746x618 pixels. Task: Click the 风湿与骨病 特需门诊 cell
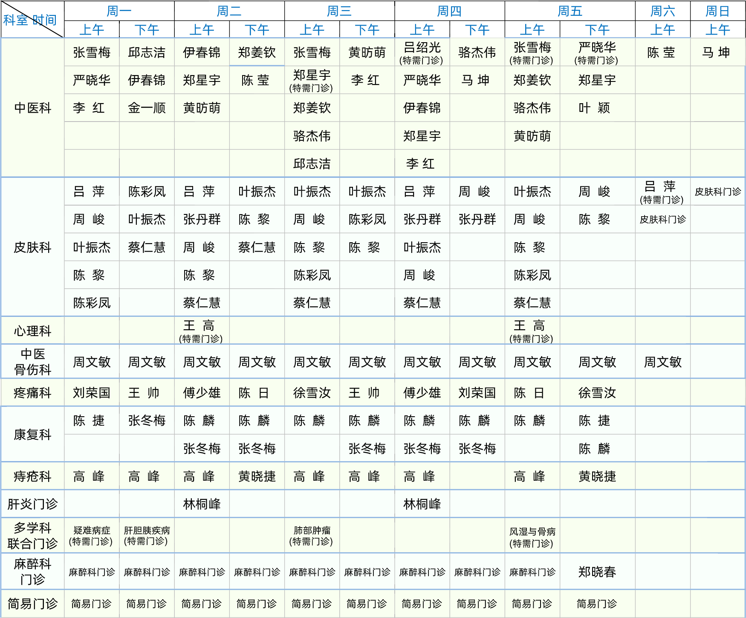pyautogui.click(x=532, y=537)
